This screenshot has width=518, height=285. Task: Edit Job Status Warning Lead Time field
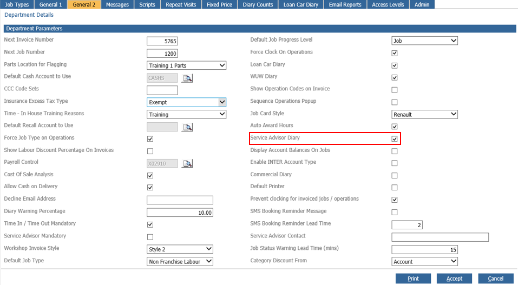coord(424,249)
